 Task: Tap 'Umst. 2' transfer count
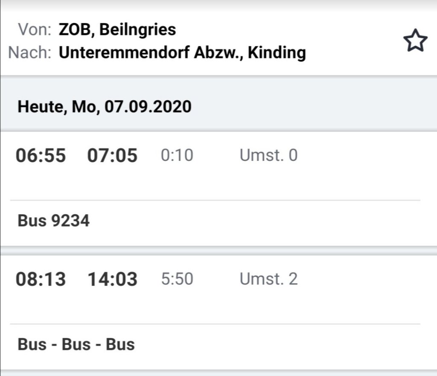(268, 279)
